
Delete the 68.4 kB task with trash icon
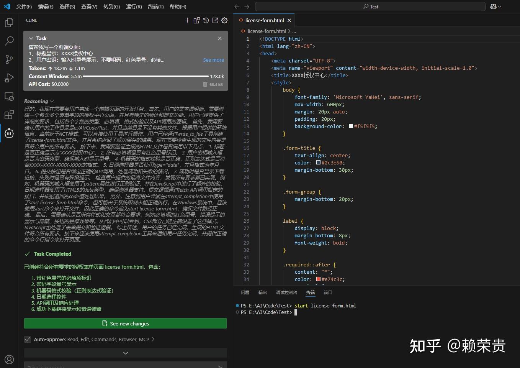[x=205, y=84]
